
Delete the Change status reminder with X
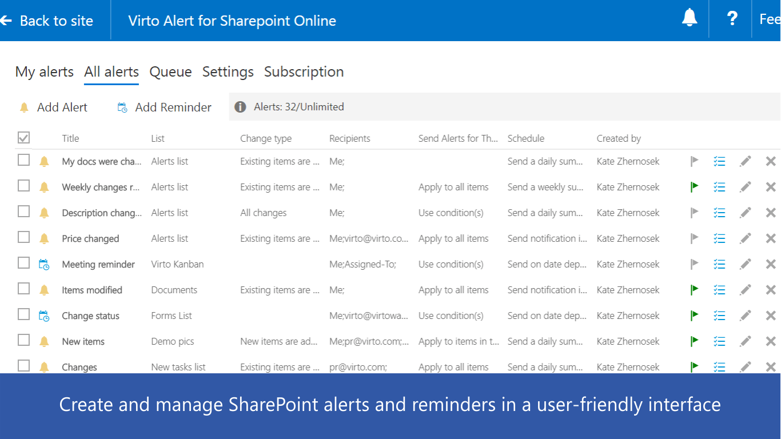click(771, 316)
